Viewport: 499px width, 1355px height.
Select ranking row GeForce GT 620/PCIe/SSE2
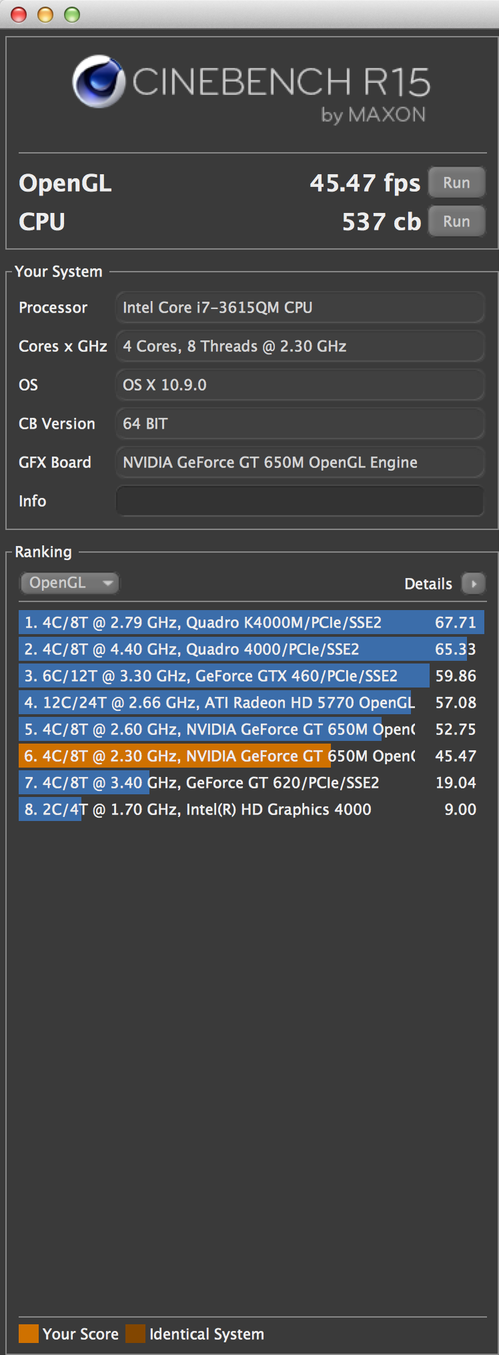[252, 782]
